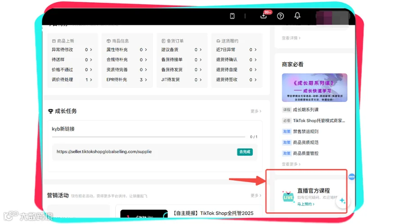Open the 成长期系列课 banner thumbnail

click(x=315, y=87)
